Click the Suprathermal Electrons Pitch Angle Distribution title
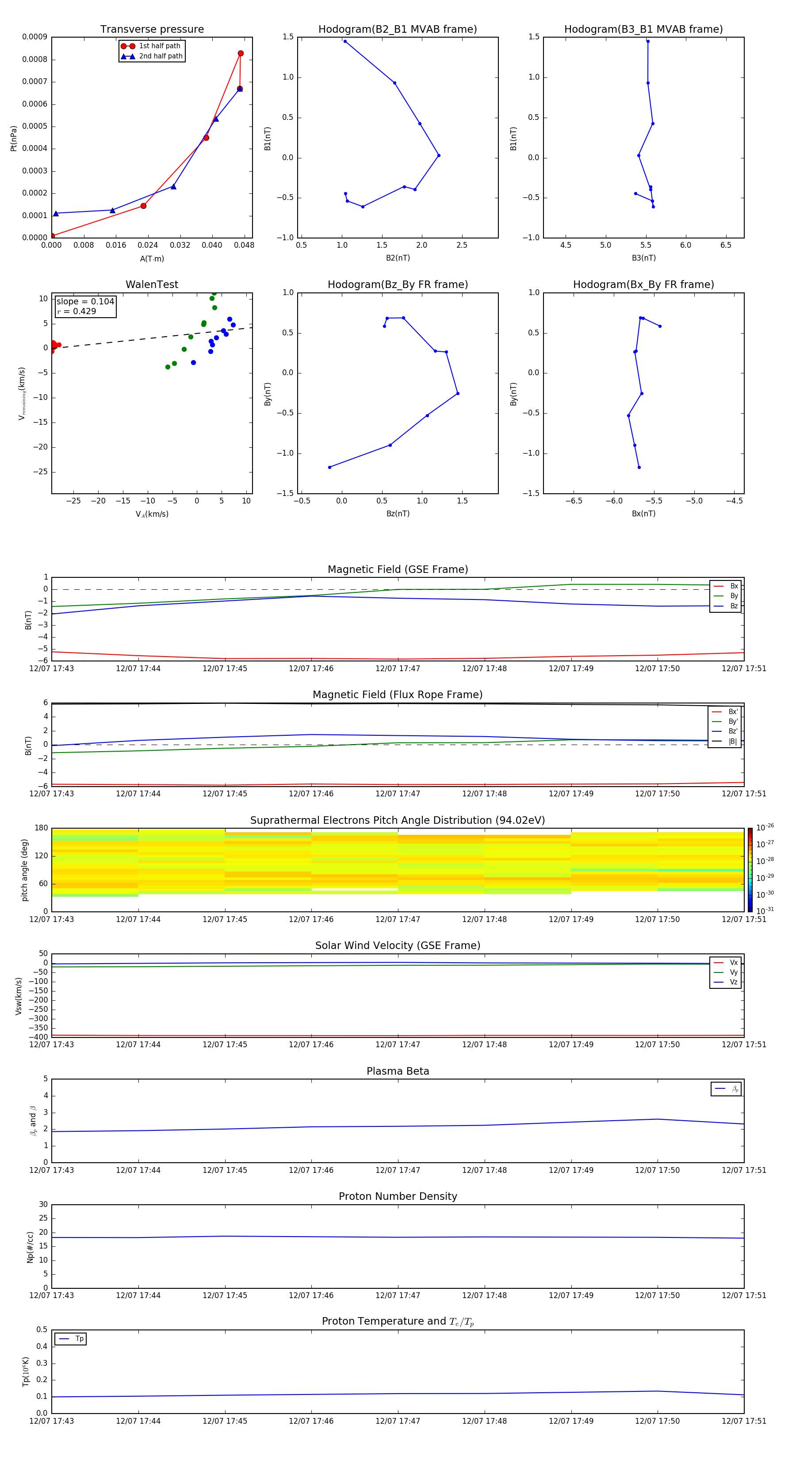796x1460 pixels. click(398, 821)
